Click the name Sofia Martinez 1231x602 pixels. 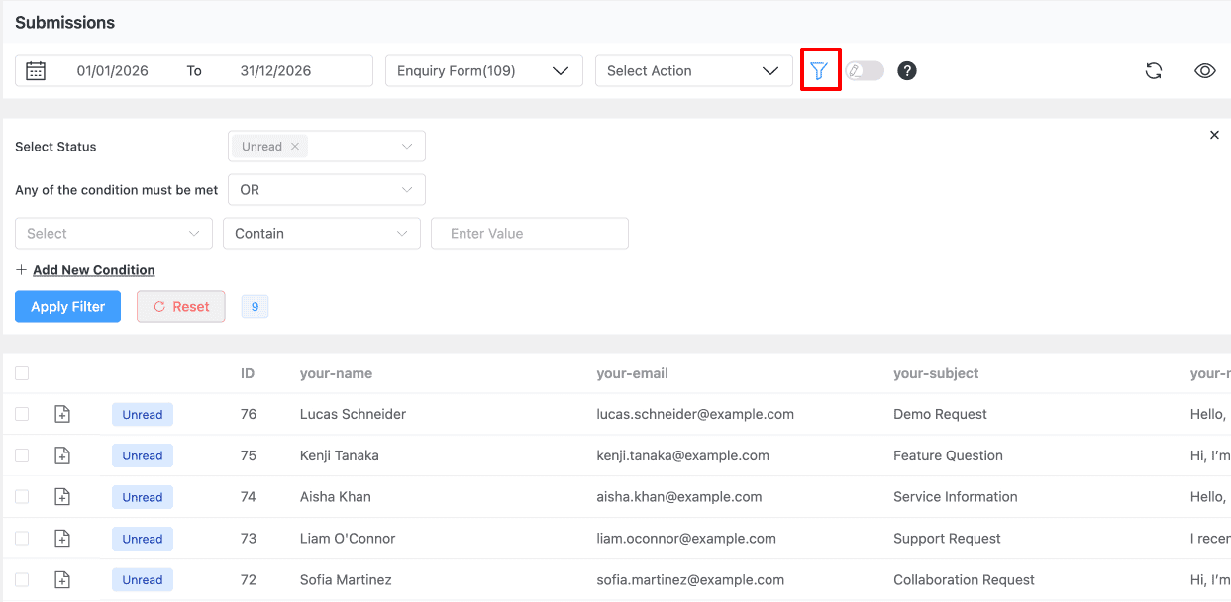pos(346,580)
